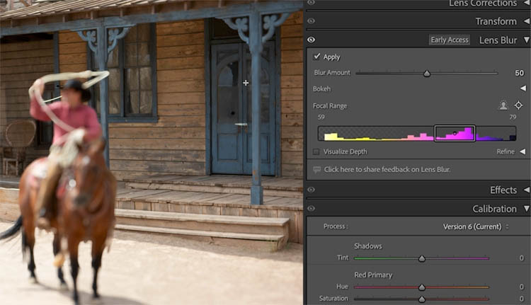Toggle Lens Blur panel visibility eye
The image size is (531, 305).
[x=311, y=40]
